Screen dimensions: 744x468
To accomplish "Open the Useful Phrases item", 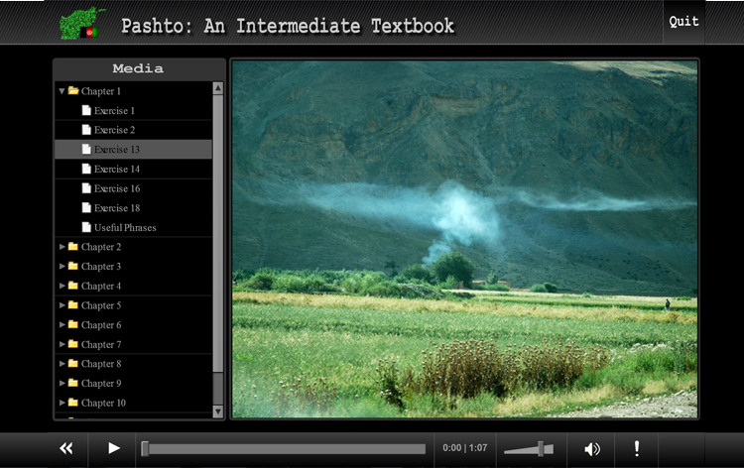I will (x=133, y=227).
